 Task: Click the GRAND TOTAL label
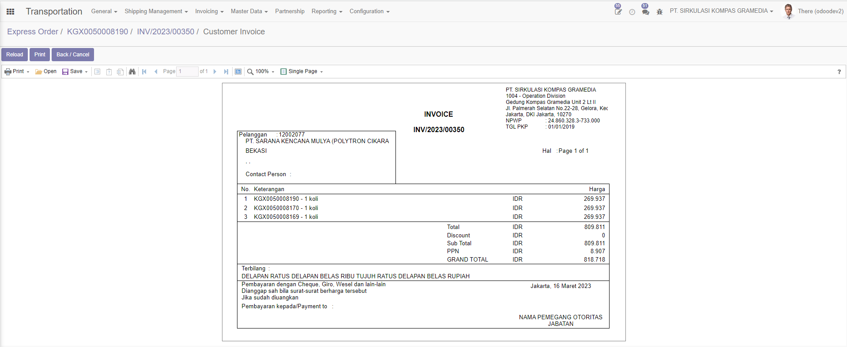point(467,260)
